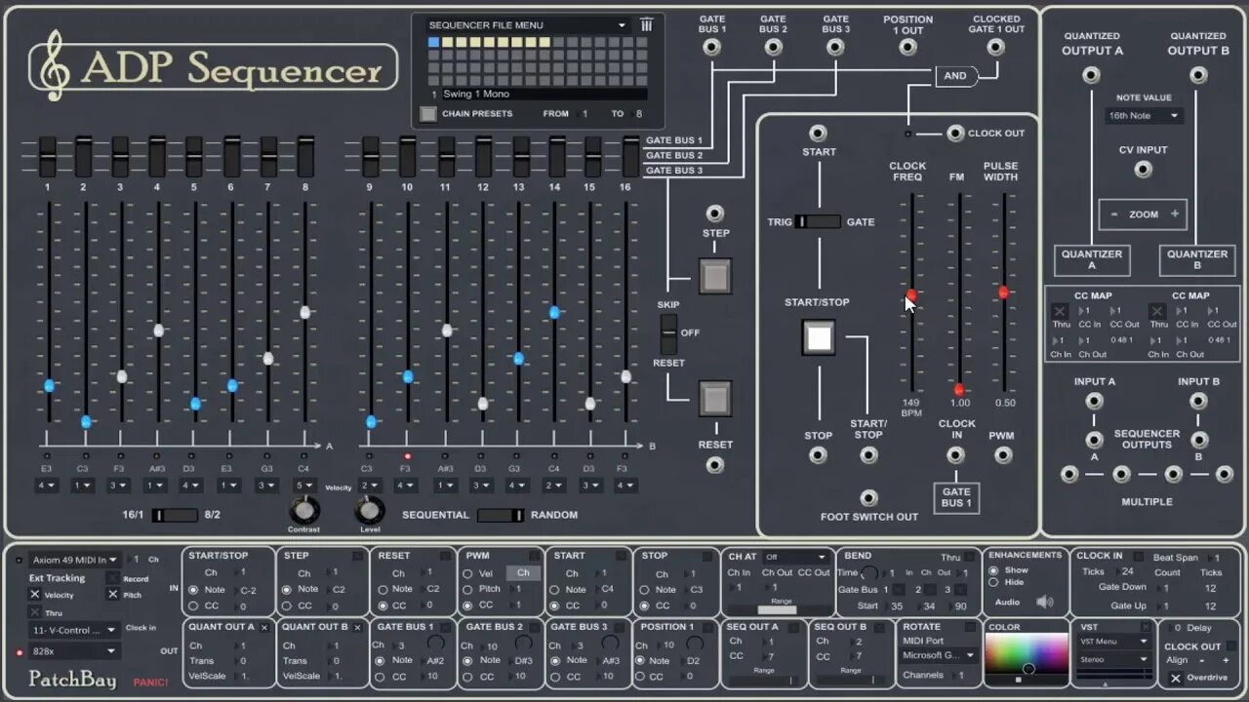The width and height of the screenshot is (1249, 702).
Task: Click the Position 1 Out jack
Action: click(x=908, y=47)
